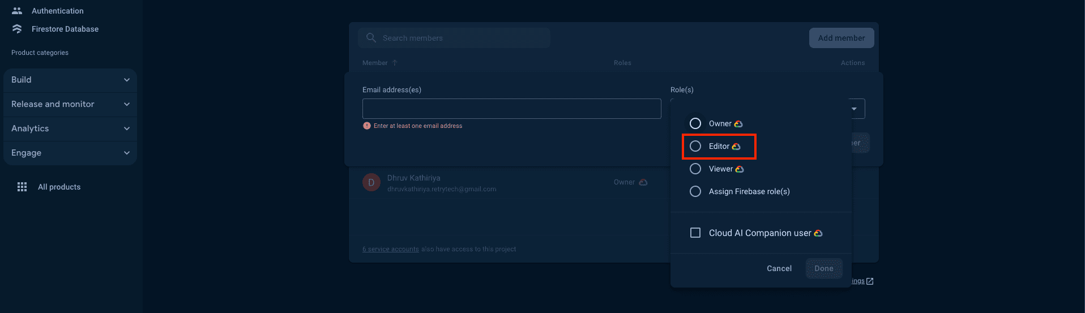The image size is (1085, 313).
Task: Open All products page
Action: 59,187
